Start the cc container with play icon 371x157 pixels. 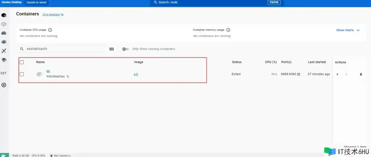point(337,74)
